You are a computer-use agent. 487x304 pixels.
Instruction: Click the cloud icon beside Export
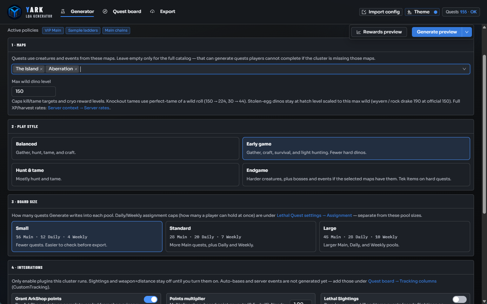point(152,12)
